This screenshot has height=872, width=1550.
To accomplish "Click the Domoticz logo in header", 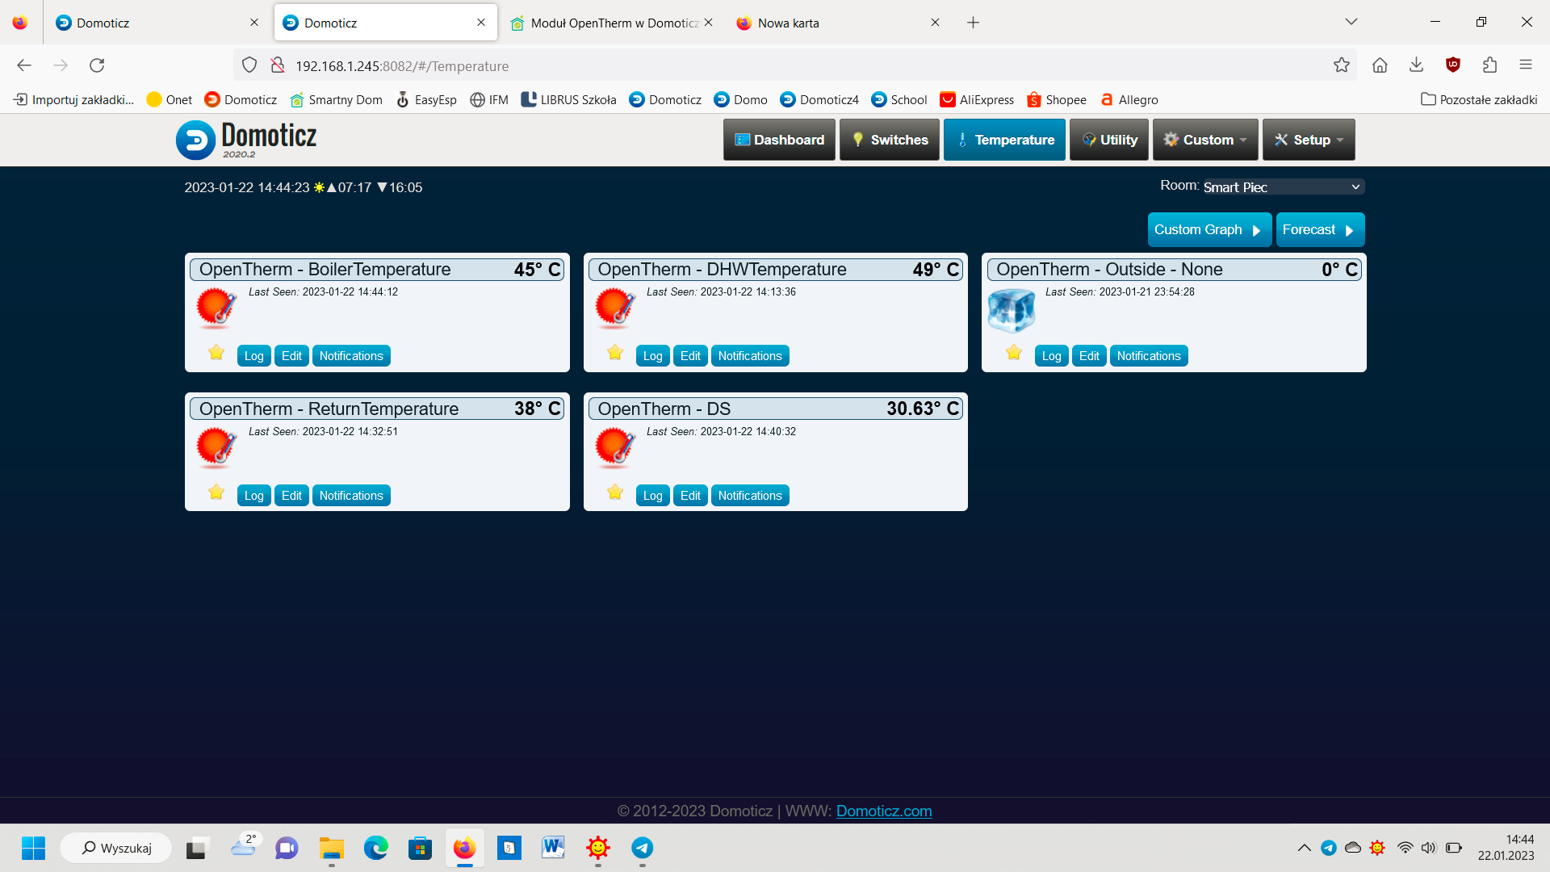I will coord(247,140).
